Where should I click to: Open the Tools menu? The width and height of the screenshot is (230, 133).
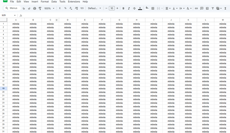pyautogui.click(x=62, y=2)
